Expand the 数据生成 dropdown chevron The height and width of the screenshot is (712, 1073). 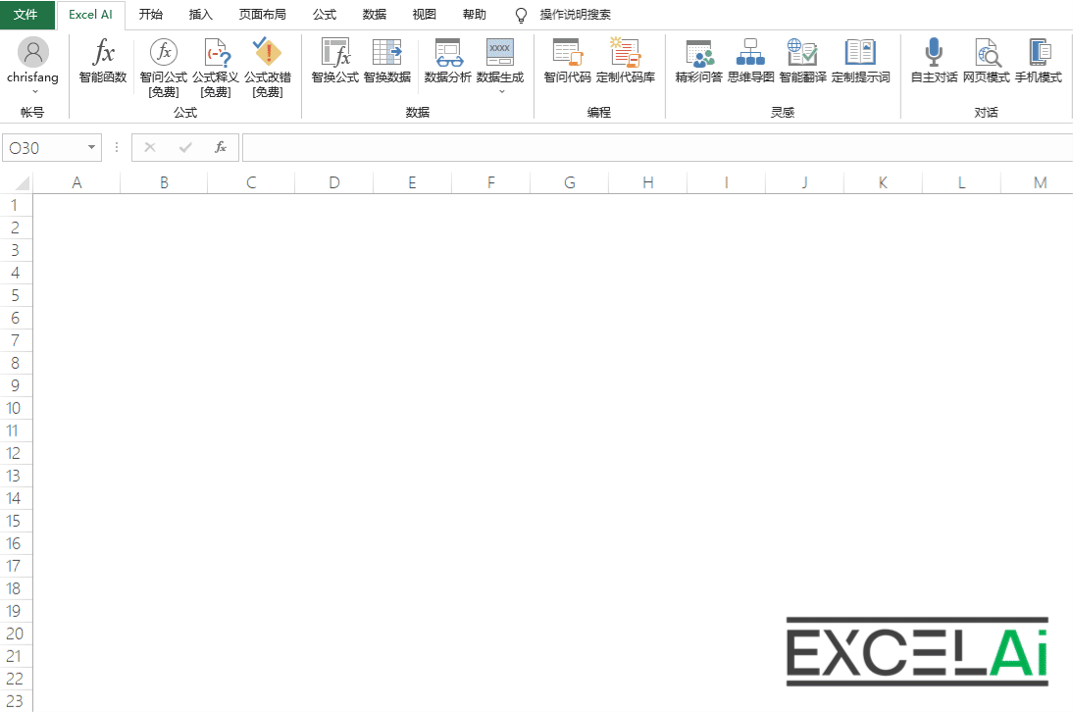[501, 91]
